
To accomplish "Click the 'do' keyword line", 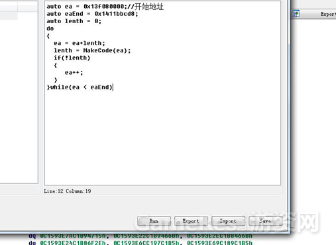I will [50, 28].
